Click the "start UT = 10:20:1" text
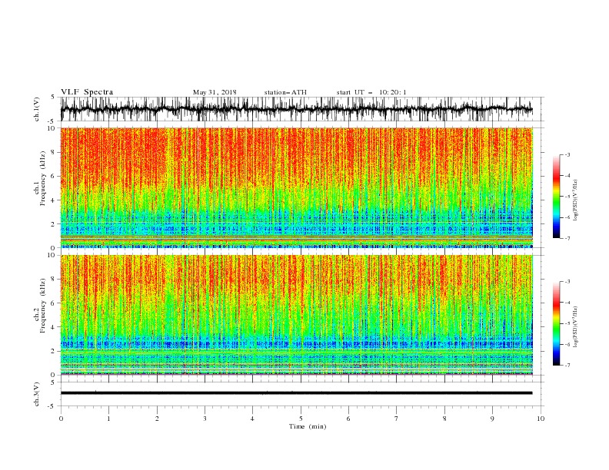Viewport: 609px width, 470px height. pos(371,92)
